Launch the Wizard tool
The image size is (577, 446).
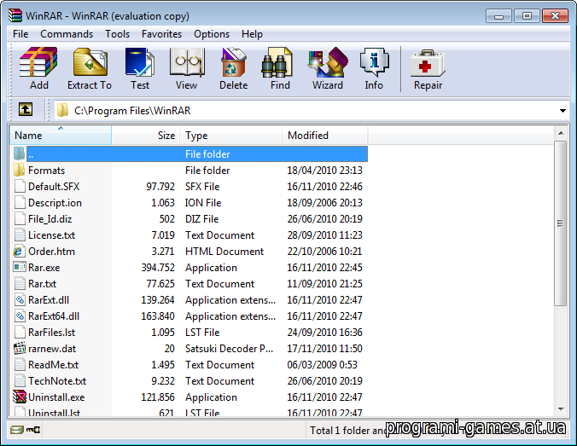[328, 69]
